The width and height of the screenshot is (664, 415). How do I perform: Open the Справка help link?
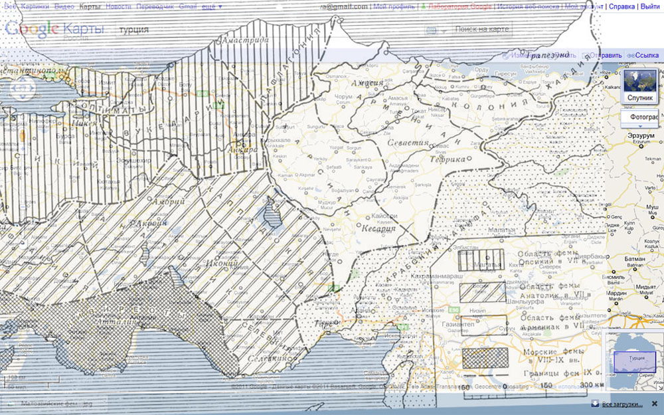(x=622, y=7)
